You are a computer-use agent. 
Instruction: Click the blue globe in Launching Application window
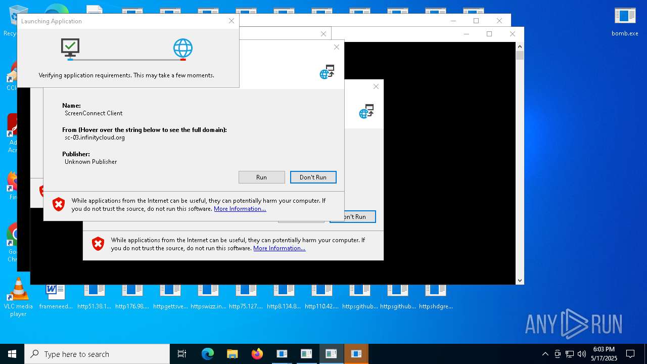coord(183,49)
